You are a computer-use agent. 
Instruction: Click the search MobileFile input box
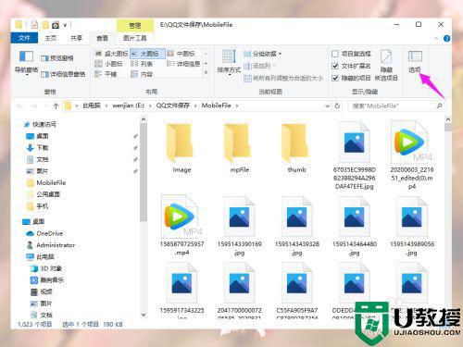396,106
